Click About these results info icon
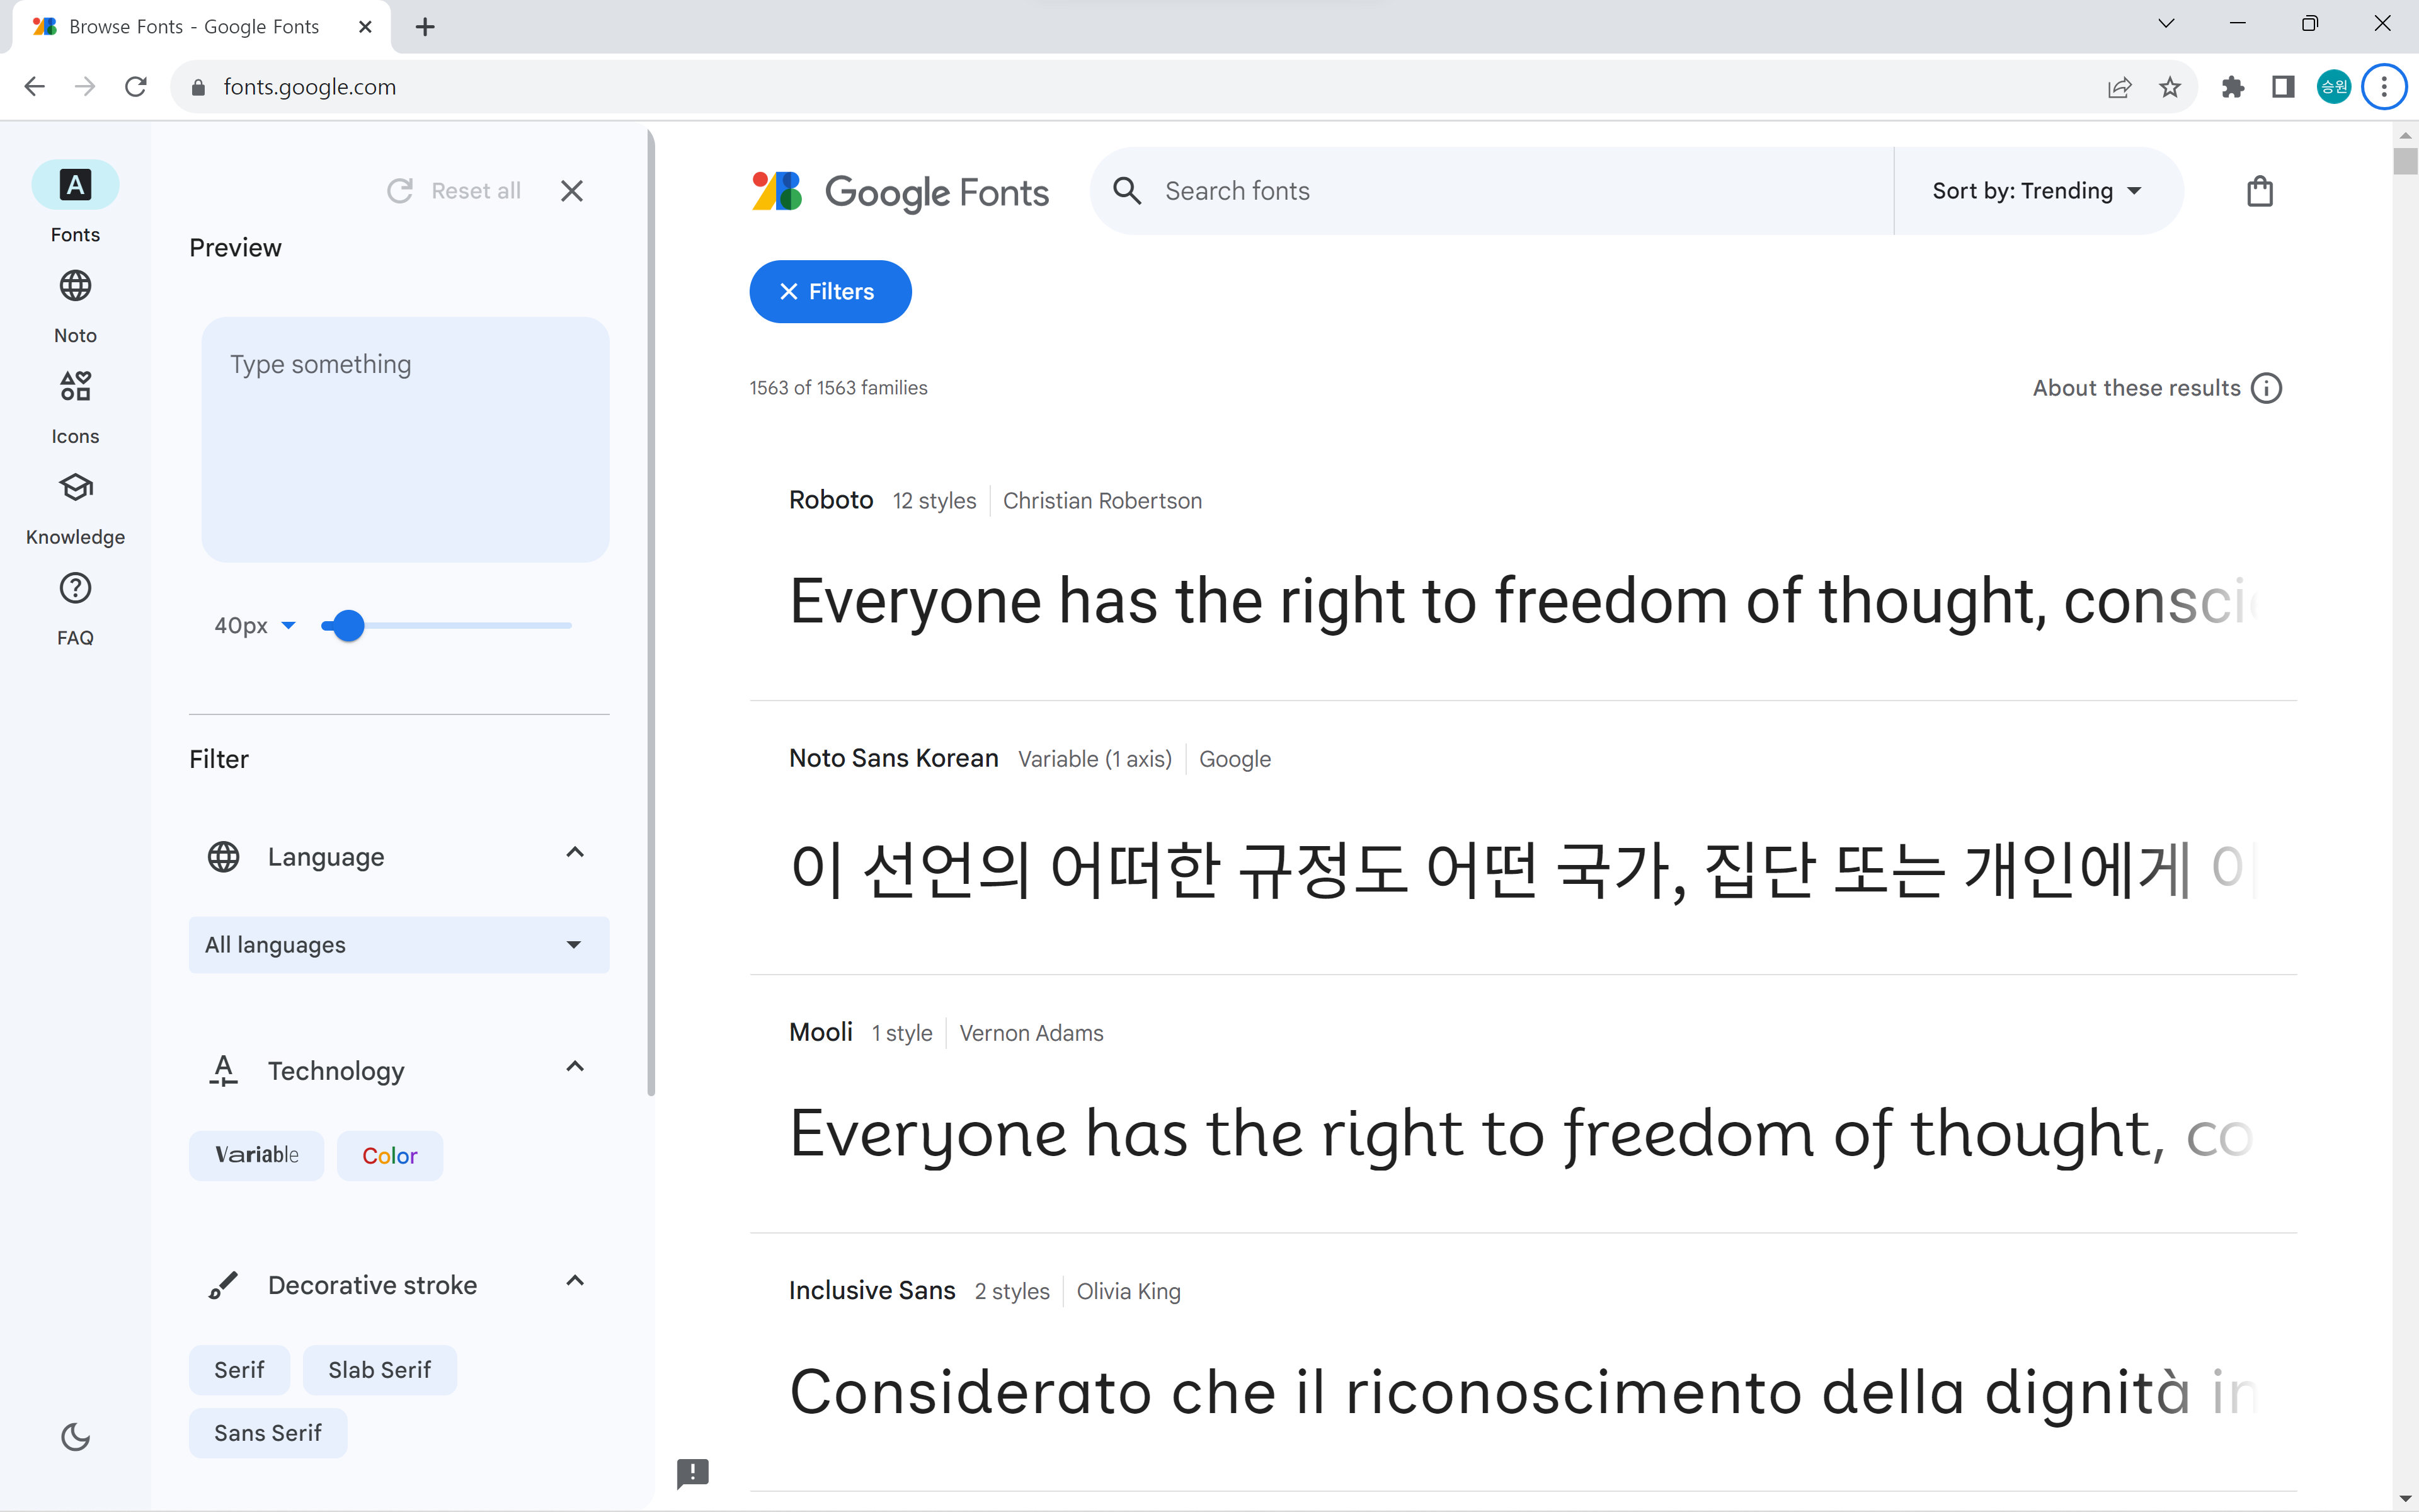The height and width of the screenshot is (1512, 2419). coord(2266,388)
